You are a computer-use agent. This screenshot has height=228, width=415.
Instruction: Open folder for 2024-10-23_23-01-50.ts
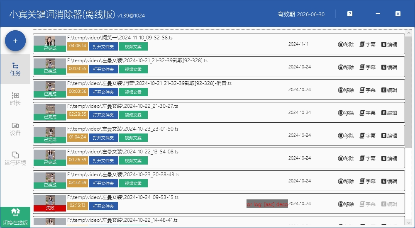click(103, 138)
